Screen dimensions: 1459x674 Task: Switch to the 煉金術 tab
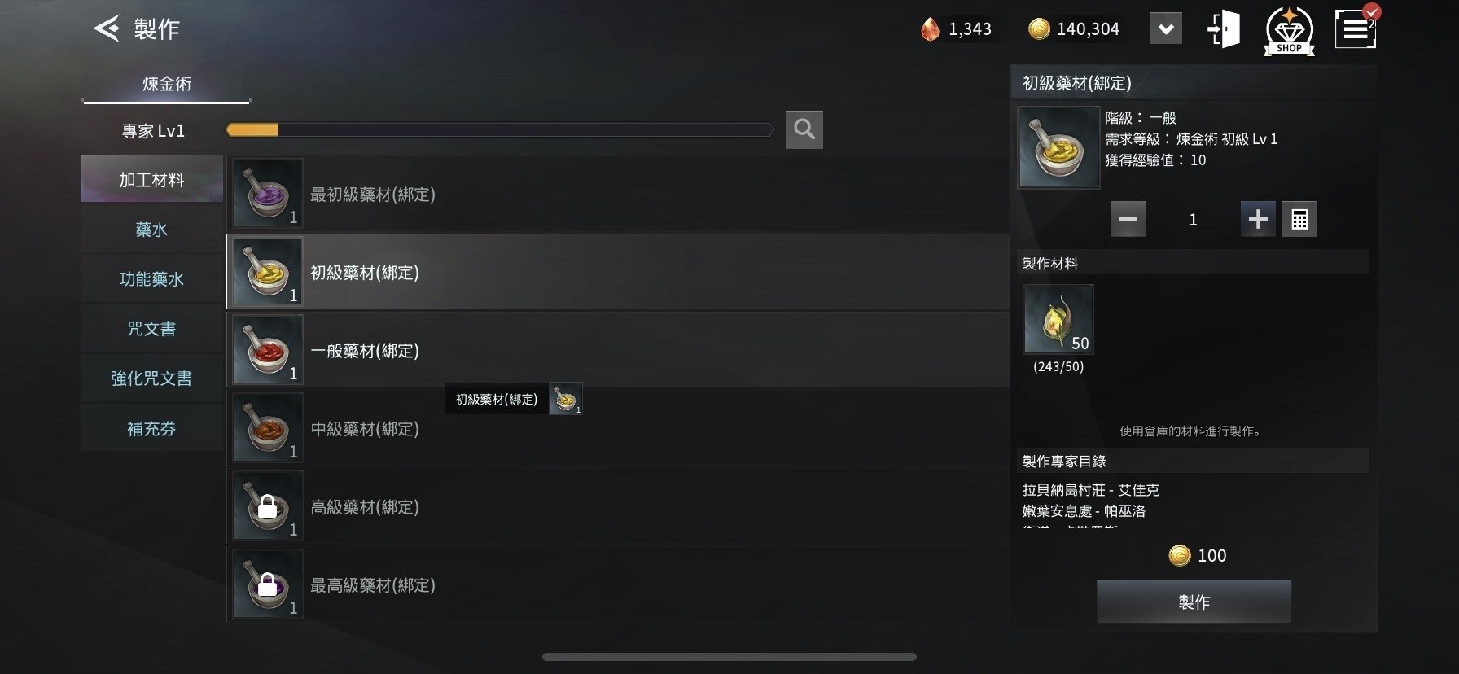point(167,84)
